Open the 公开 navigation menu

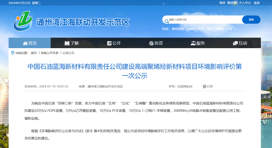tap(114, 43)
